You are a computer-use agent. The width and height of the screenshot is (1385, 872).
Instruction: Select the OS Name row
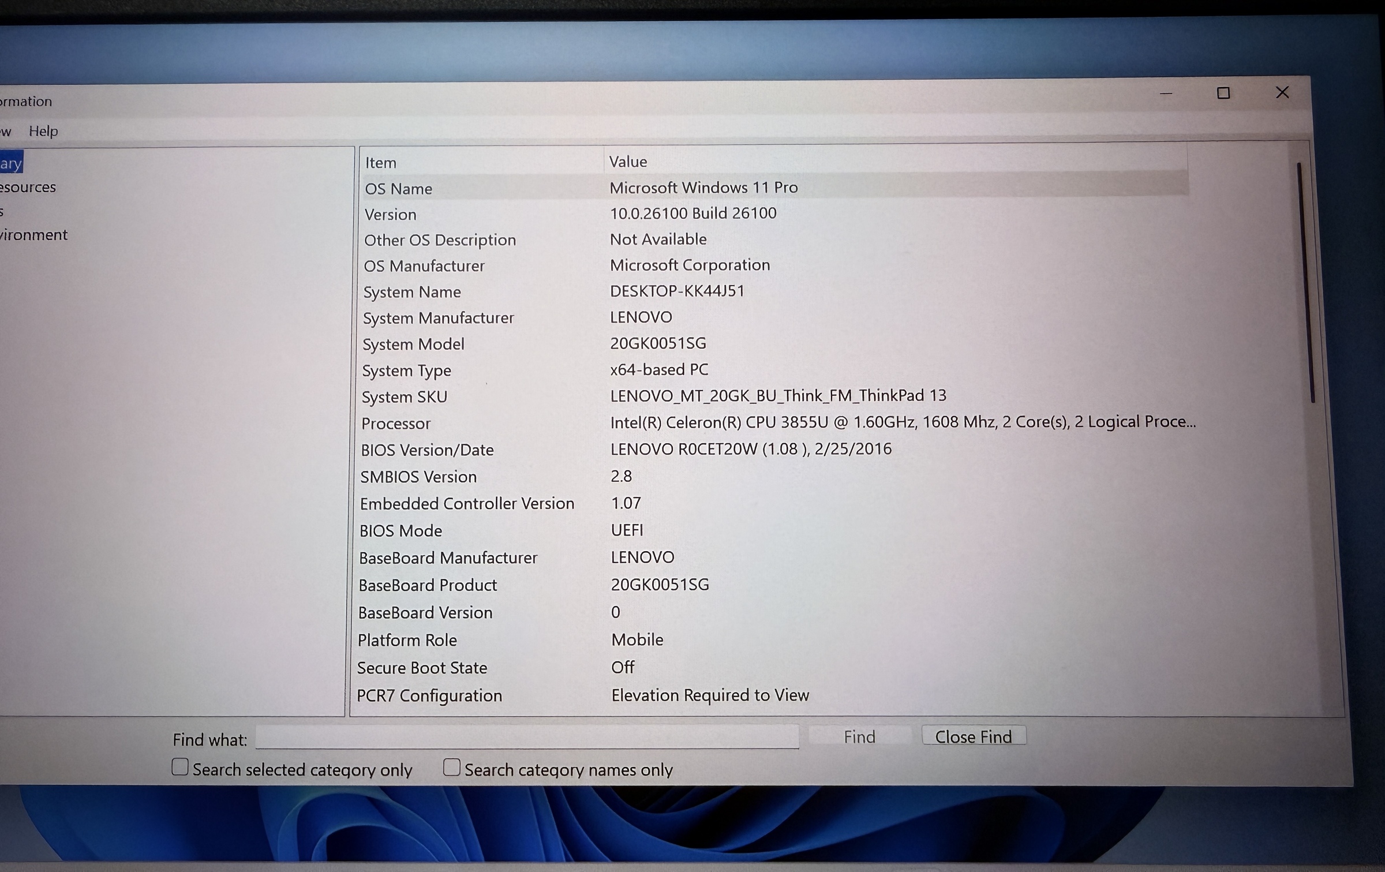pyautogui.click(x=398, y=189)
